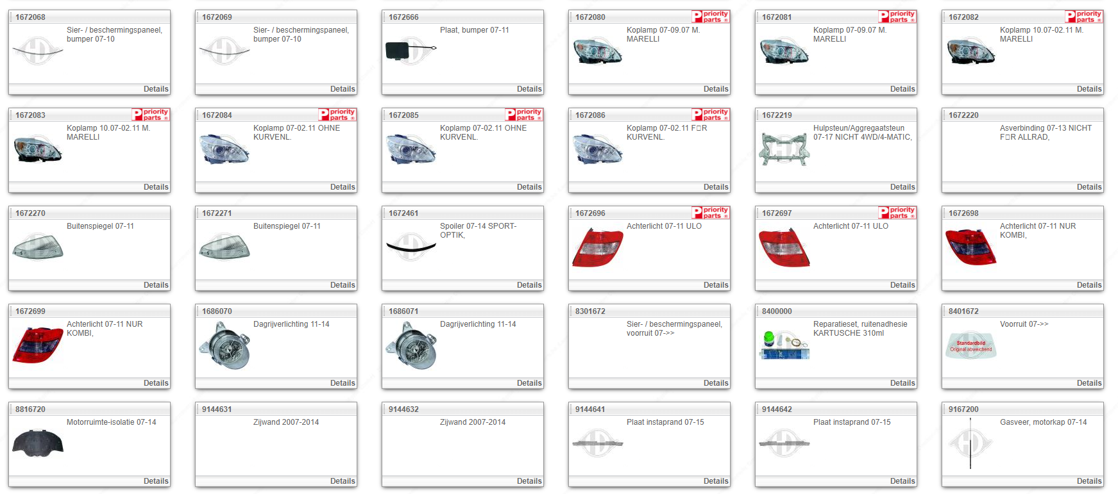The image size is (1118, 494).
Task: Click the Buitenspiegel 07-11 description of 1672270
Action: tap(100, 226)
